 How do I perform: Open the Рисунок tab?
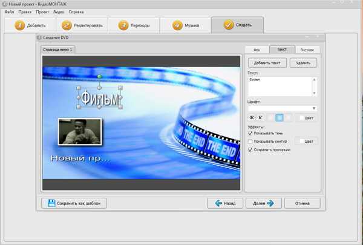tap(307, 50)
